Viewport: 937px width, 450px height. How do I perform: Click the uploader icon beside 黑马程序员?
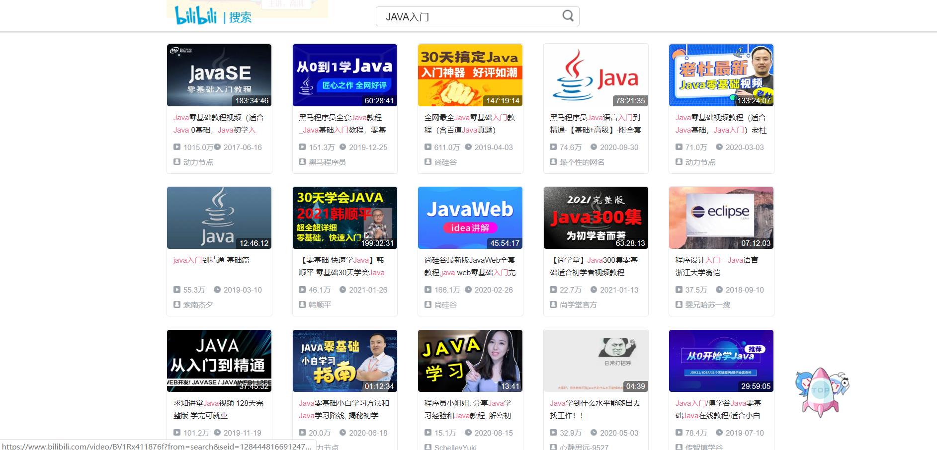point(302,162)
